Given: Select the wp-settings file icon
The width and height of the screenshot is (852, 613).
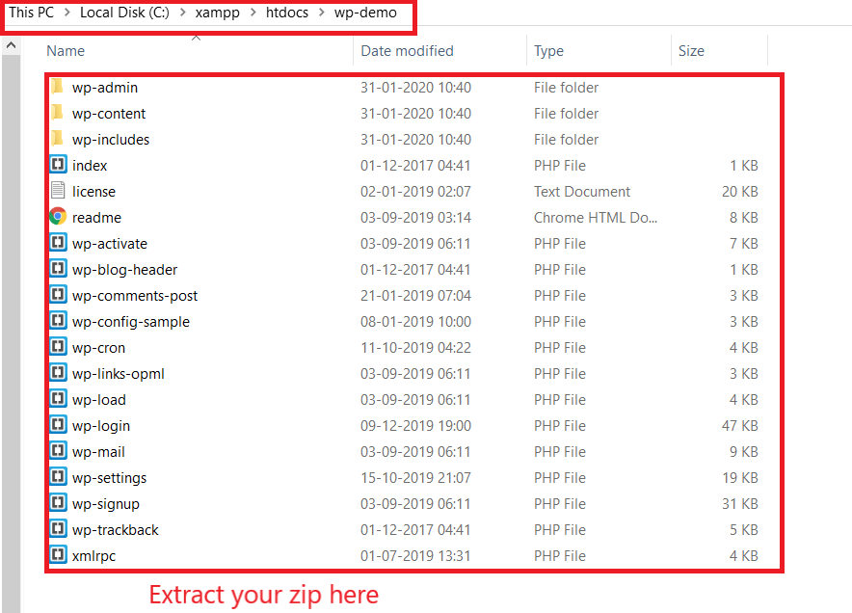Looking at the screenshot, I should click(58, 478).
